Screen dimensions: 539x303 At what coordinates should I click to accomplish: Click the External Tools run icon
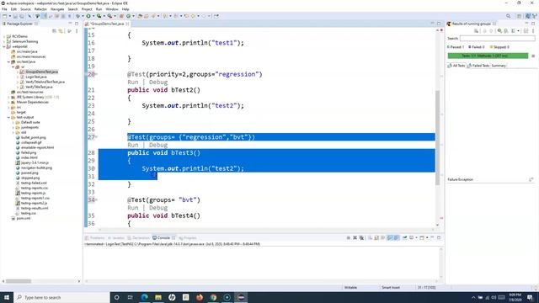coord(109,16)
